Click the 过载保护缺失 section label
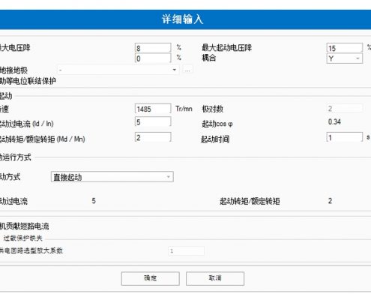Image resolution: width=371 pixels, height=300 pixels. (23, 238)
